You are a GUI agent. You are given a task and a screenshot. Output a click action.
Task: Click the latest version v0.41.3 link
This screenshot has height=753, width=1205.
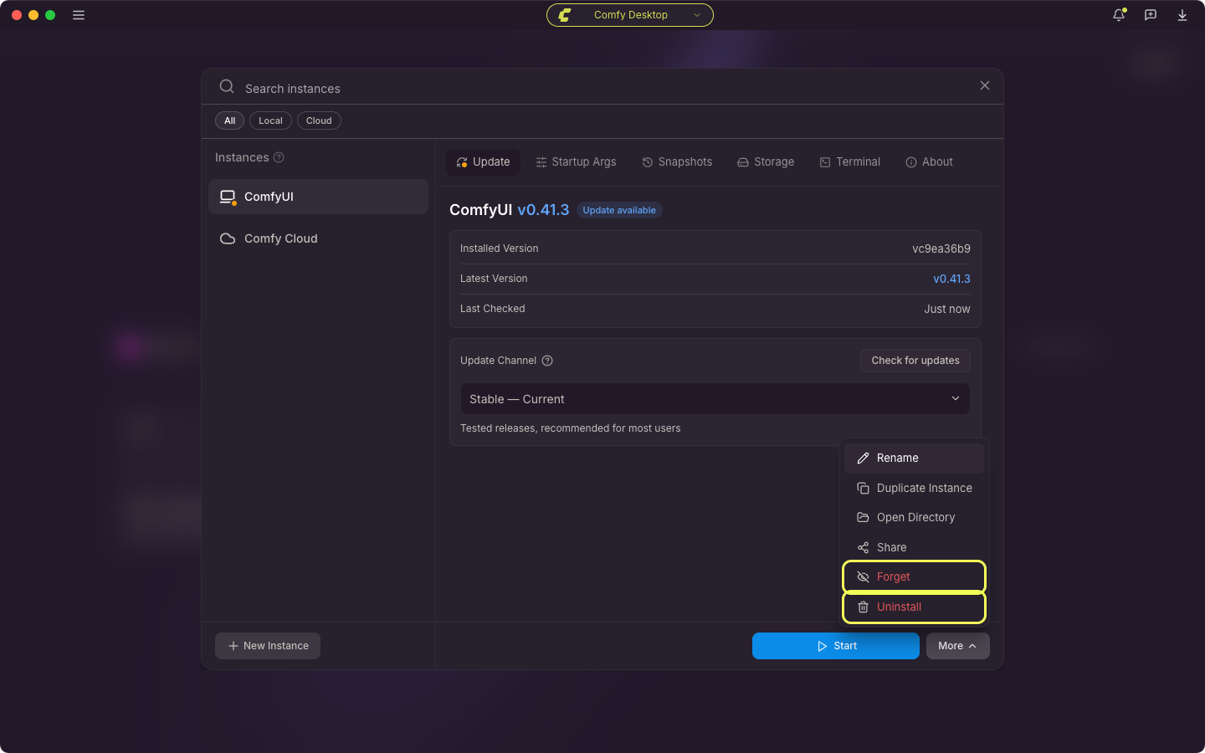point(951,279)
